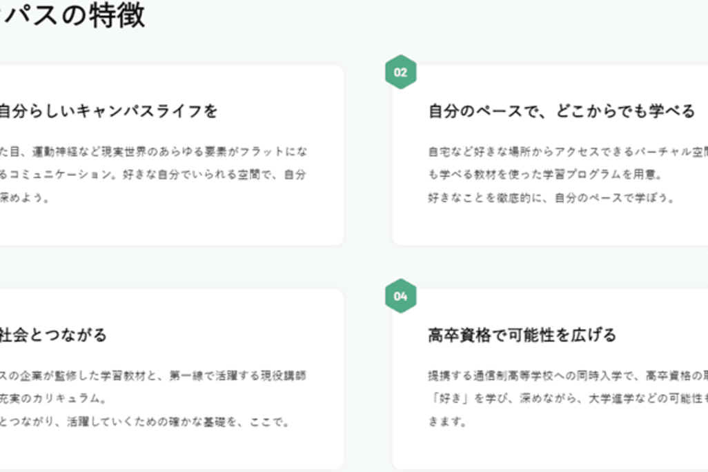This screenshot has height=472, width=708.
Task: Click the 社会とつながる card title
Action: (53, 335)
